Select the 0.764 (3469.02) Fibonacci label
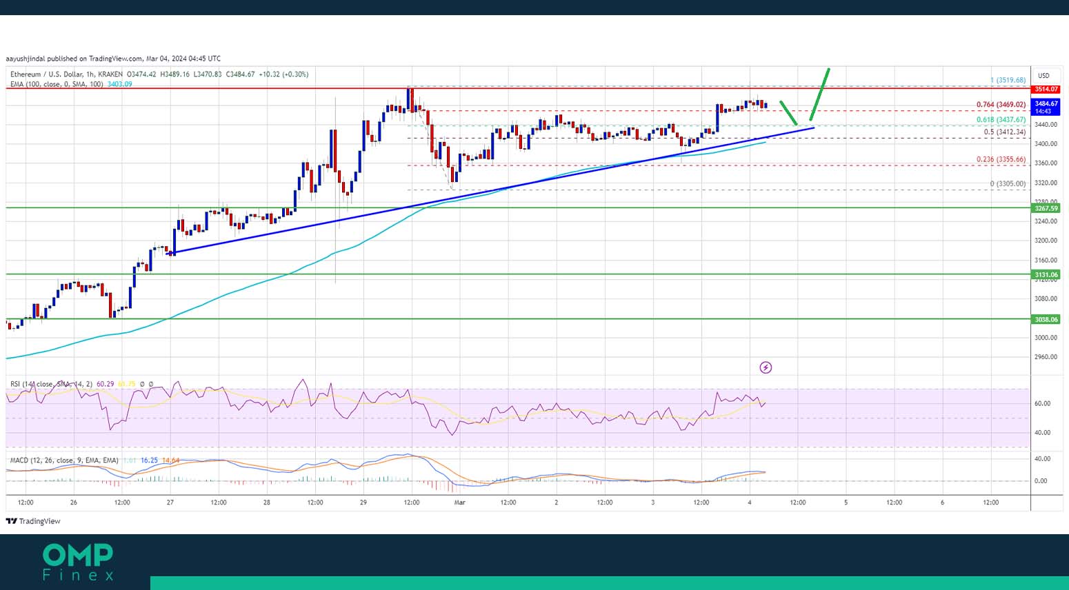The width and height of the screenshot is (1069, 590). [x=1001, y=105]
